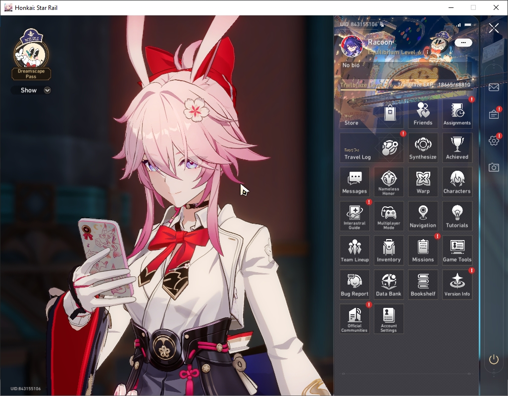Click Equilibrium Level info icon
The height and width of the screenshot is (396, 508).
[427, 52]
